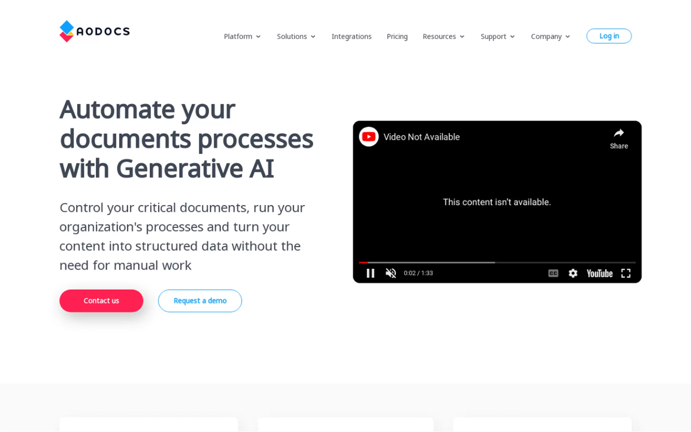The width and height of the screenshot is (691, 432).
Task: Click the Log in button
Action: pyautogui.click(x=609, y=36)
